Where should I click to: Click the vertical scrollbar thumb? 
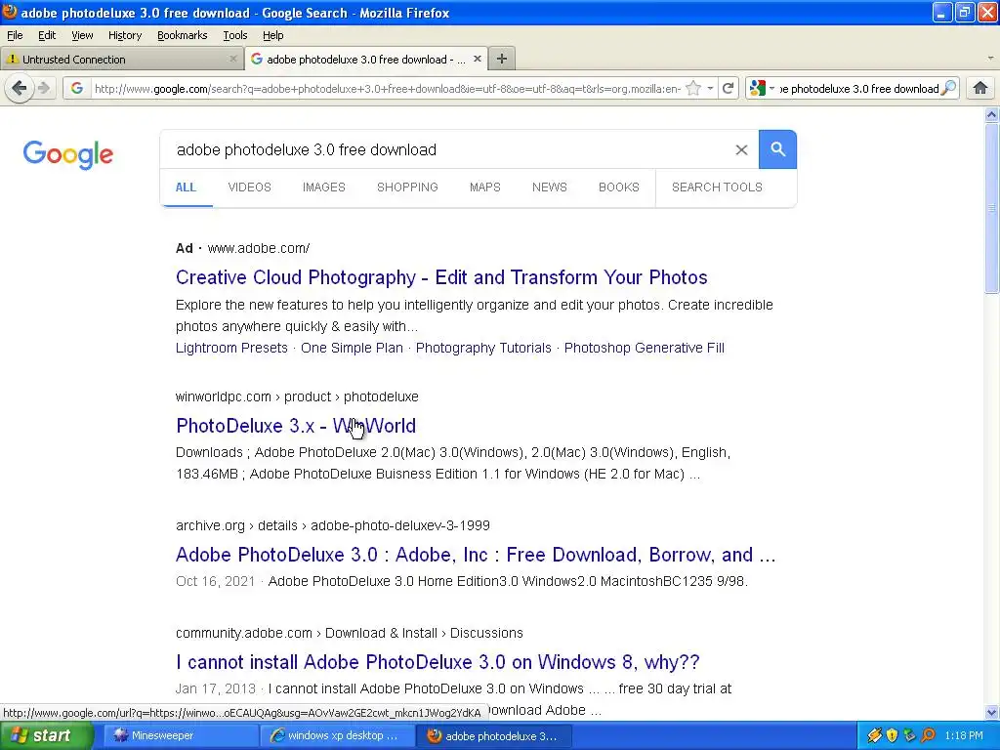991,208
